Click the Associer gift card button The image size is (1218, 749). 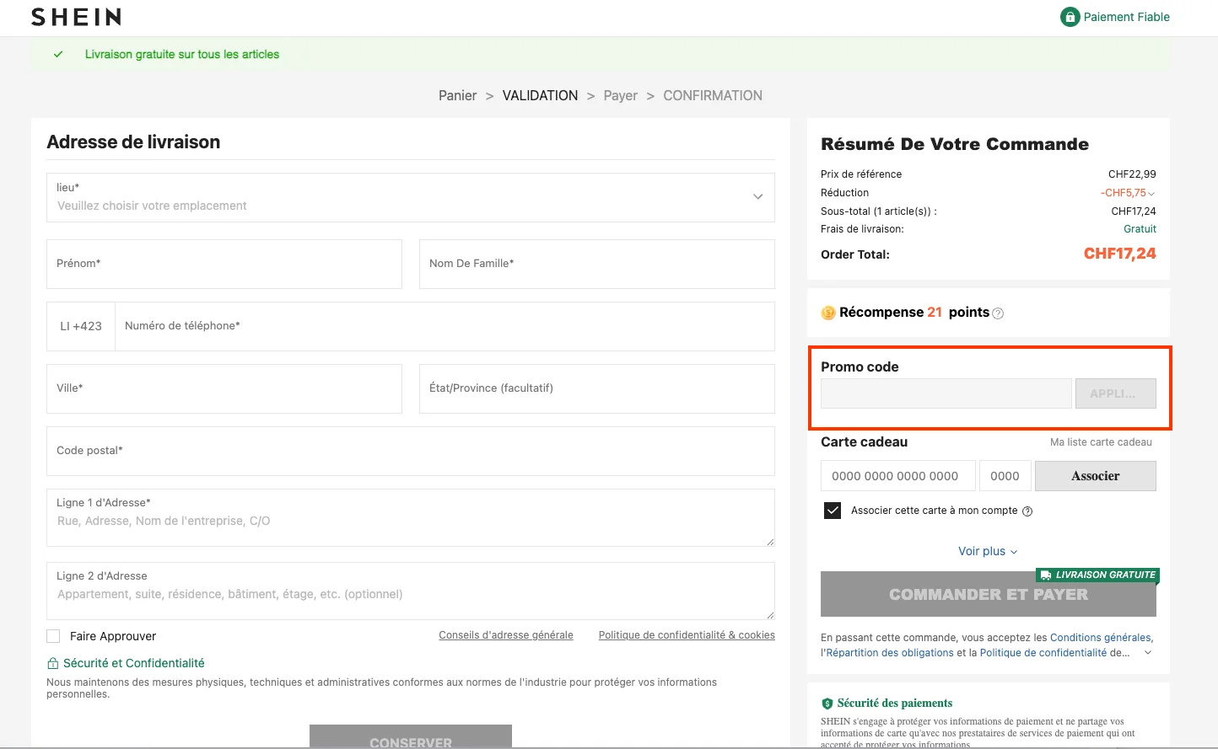click(1095, 475)
